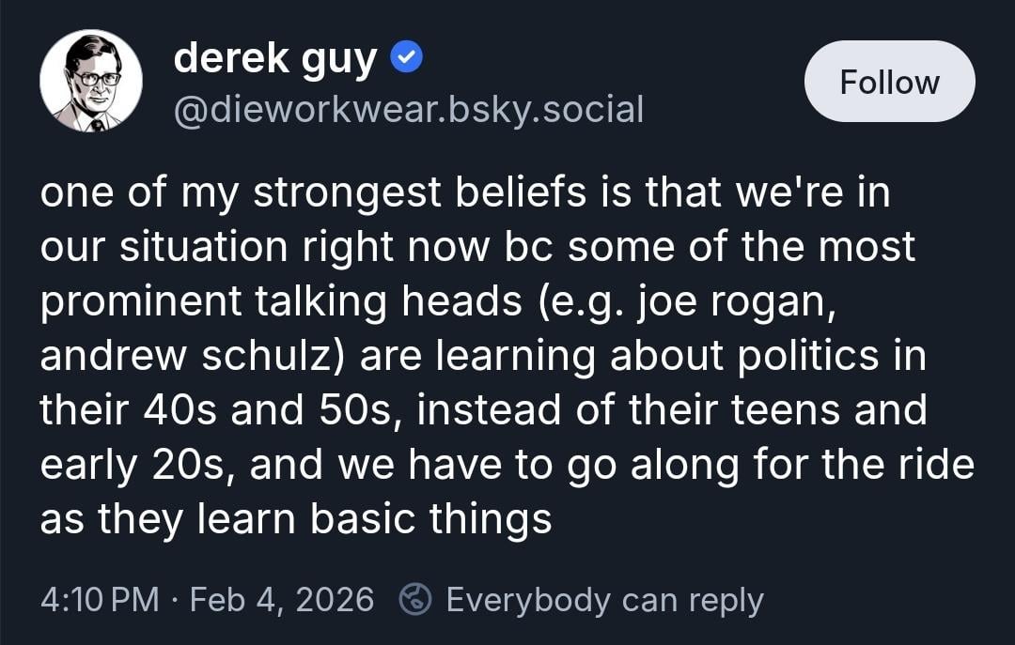Viewport: 1015px width, 645px height.
Task: Follow the derek guy account
Action: click(x=889, y=82)
